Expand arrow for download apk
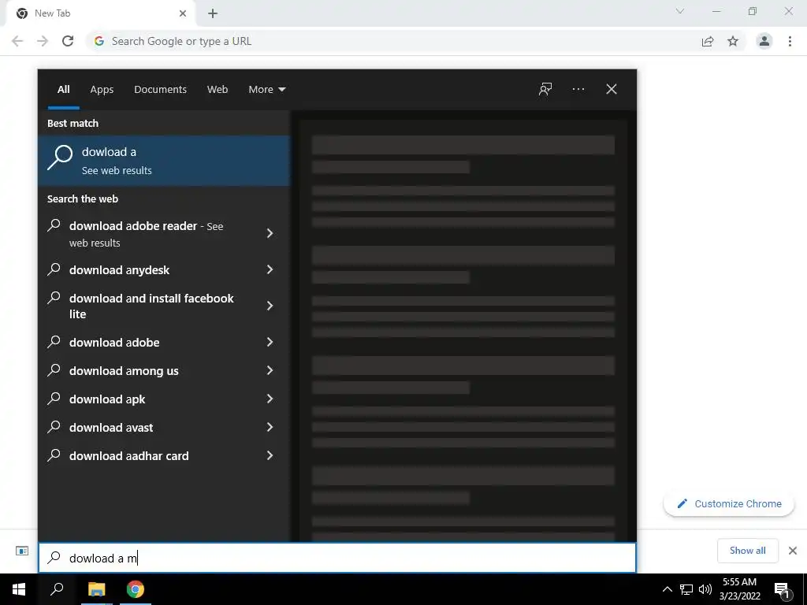Screen dimensions: 807x605 pyautogui.click(x=270, y=399)
